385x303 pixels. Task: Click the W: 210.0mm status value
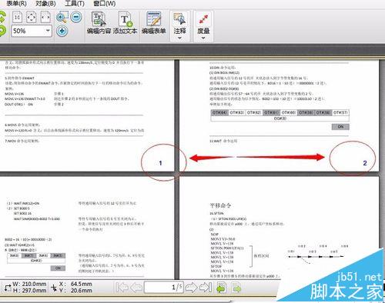coord(29,284)
